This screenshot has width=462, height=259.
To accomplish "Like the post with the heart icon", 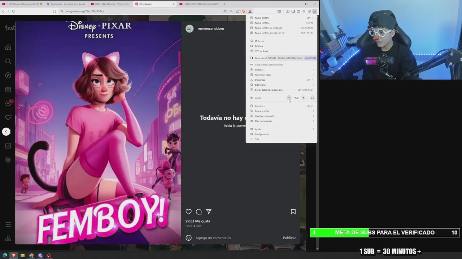I will coord(188,212).
